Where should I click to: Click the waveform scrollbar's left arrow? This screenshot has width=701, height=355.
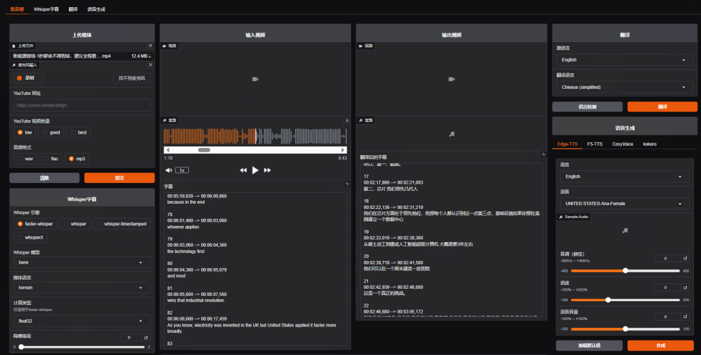[167, 150]
